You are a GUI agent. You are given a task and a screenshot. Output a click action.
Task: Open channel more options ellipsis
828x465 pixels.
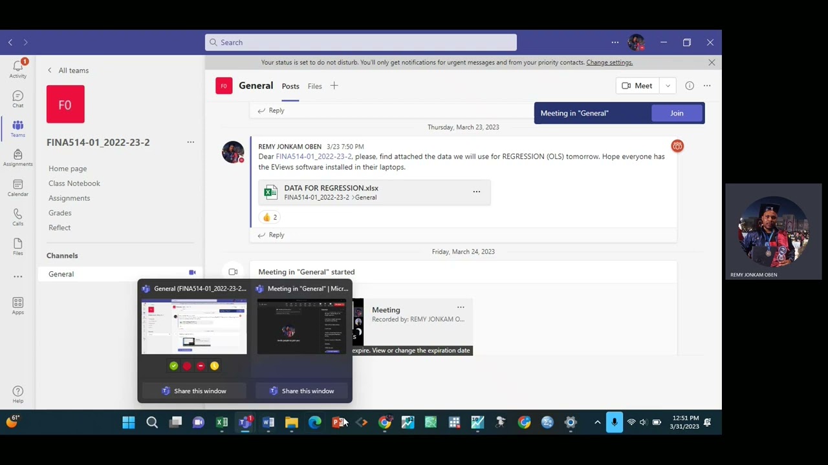[707, 86]
